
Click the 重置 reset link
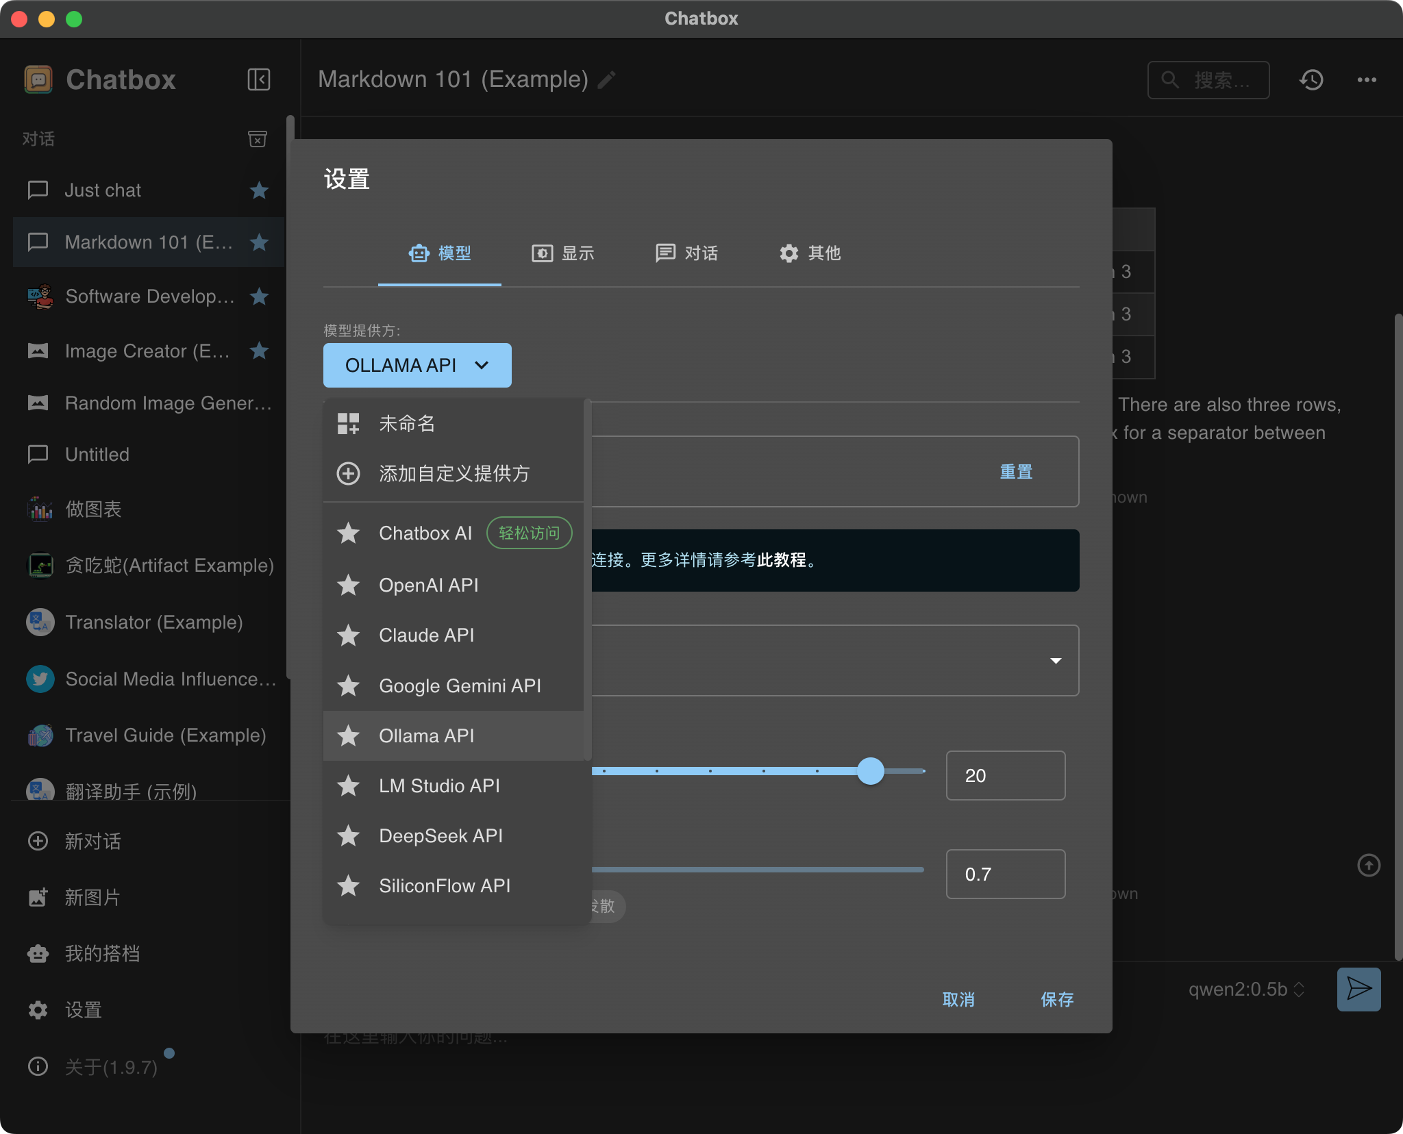click(1016, 472)
